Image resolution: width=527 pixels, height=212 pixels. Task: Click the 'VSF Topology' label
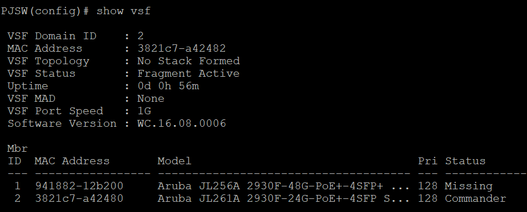pos(48,61)
